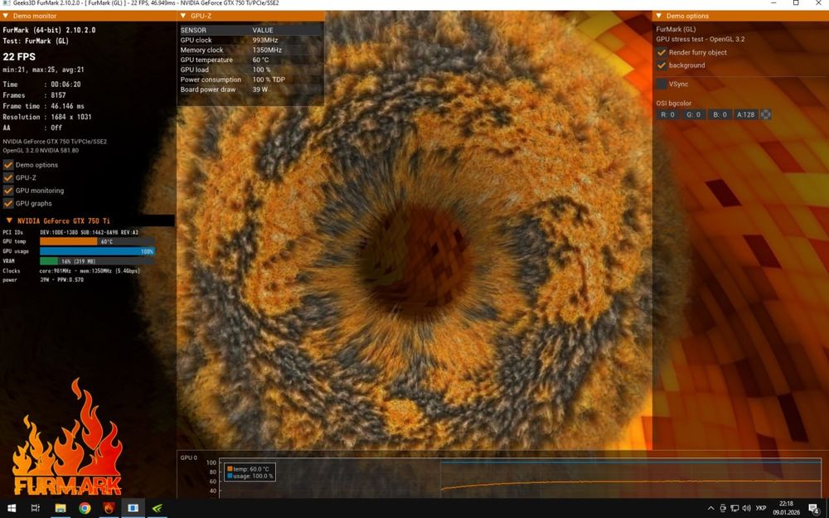Screen dimensions: 829x518
Task: Collapse the right Demo options panel triangle
Action: (659, 16)
